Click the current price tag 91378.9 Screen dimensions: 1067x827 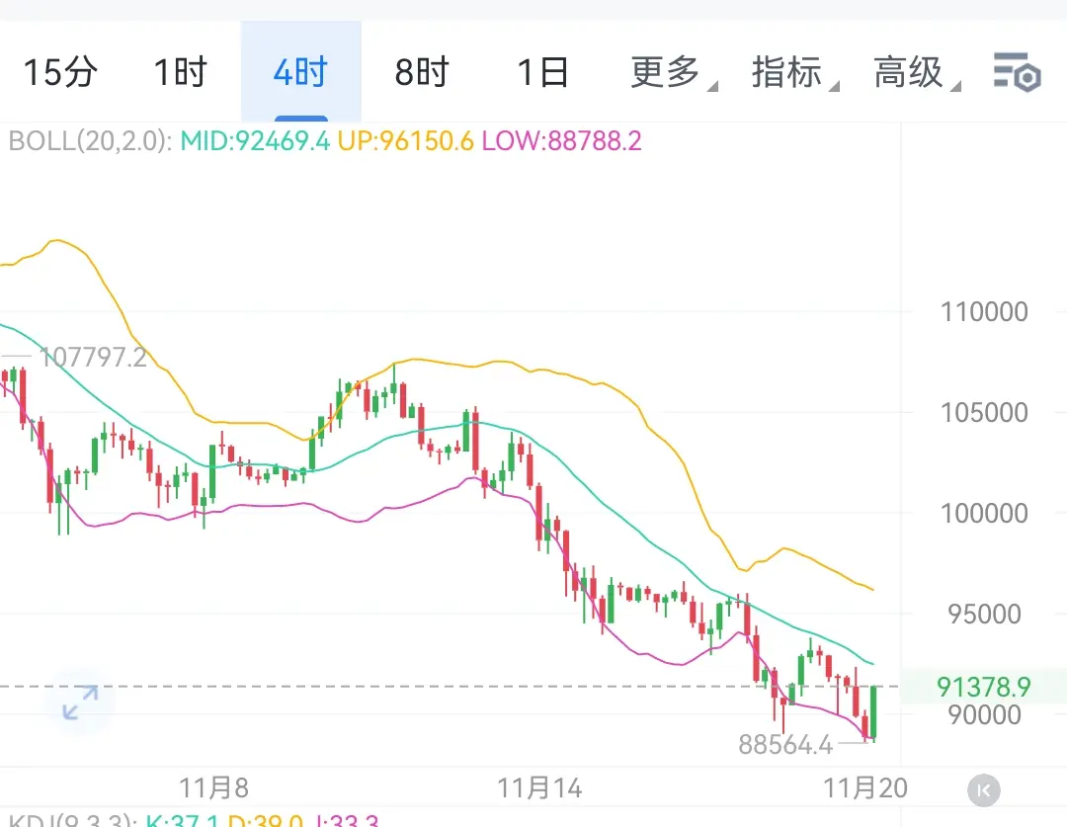point(983,687)
